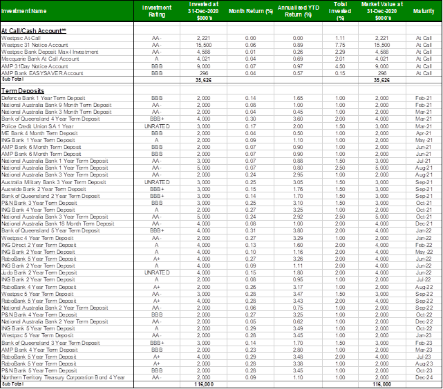
Task: Click the At Call/Cash Account section heading
Action: coord(34,31)
